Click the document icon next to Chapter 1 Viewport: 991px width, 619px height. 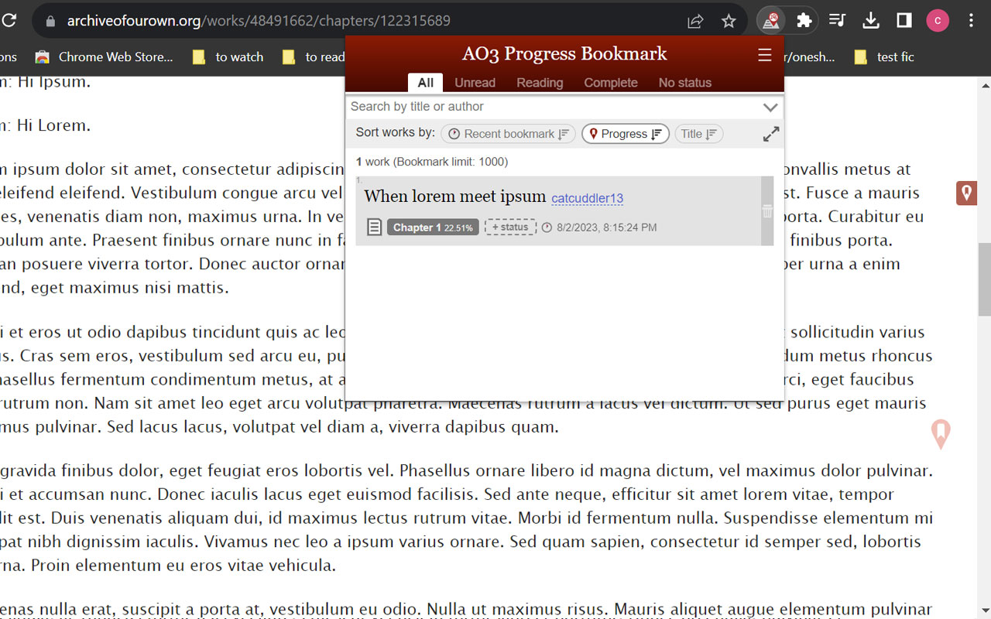coord(374,227)
